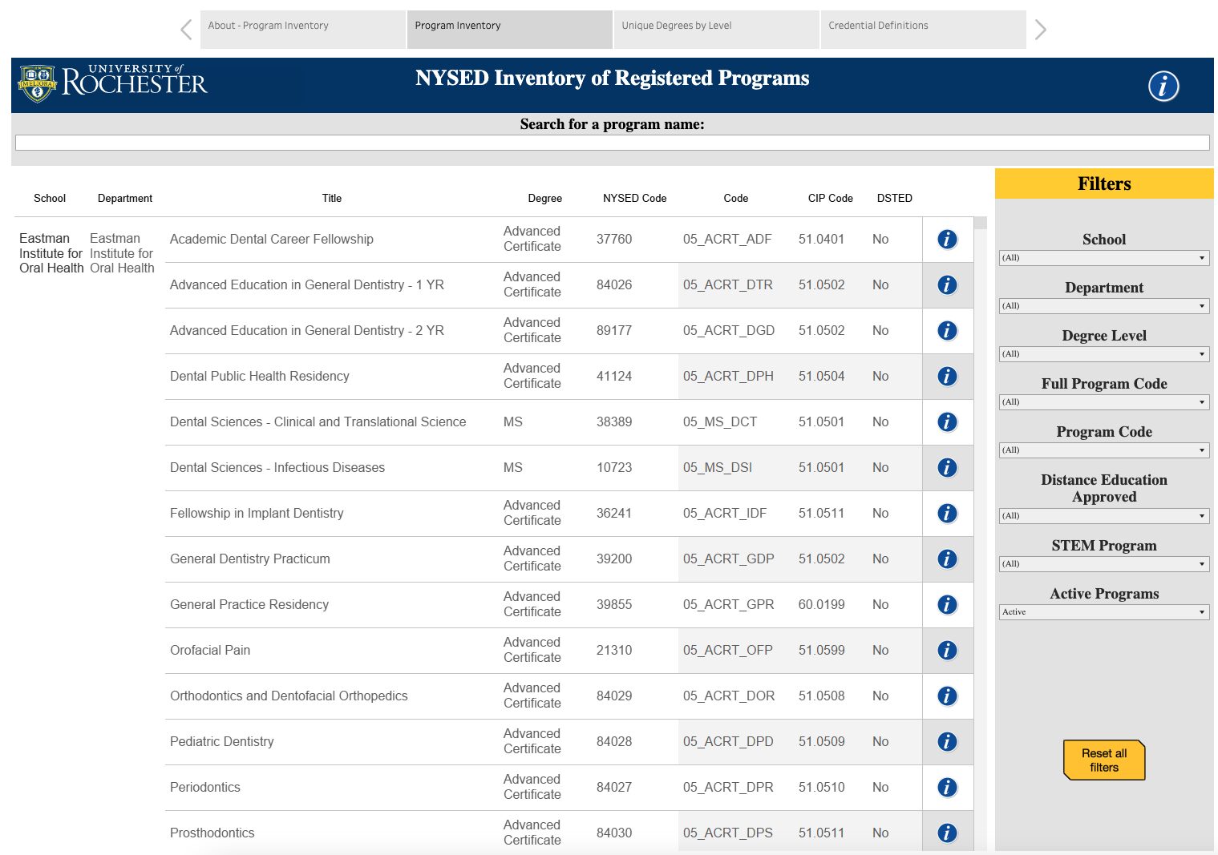Screen dimensions: 1218x855
Task: Open info for General Dentistry - 1 YR row
Action: click(x=947, y=284)
